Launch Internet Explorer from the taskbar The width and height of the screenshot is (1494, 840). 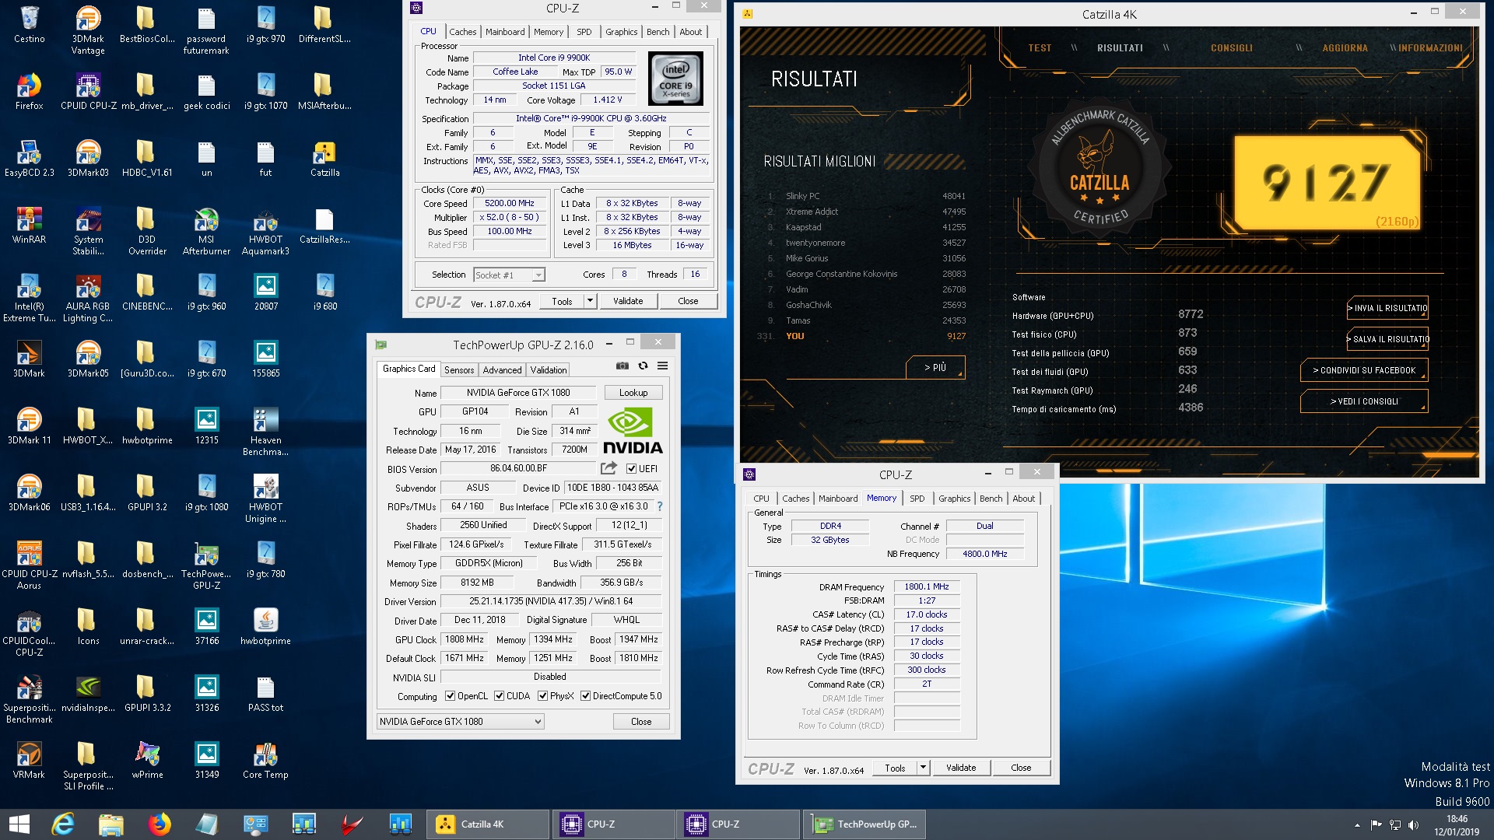(63, 824)
